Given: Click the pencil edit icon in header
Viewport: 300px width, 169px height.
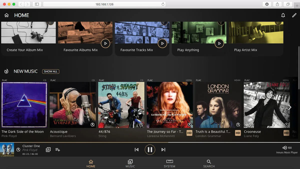Looking at the screenshot, I should (x=294, y=15).
